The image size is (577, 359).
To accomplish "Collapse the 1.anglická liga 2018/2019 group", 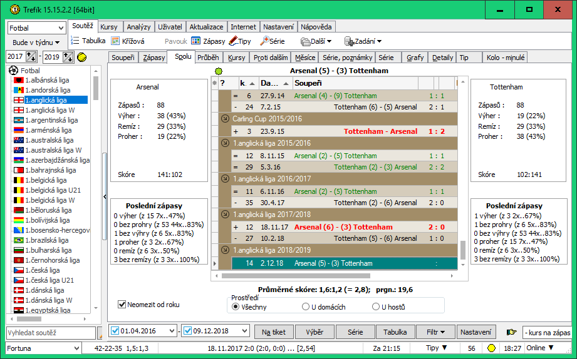I will pos(225,250).
